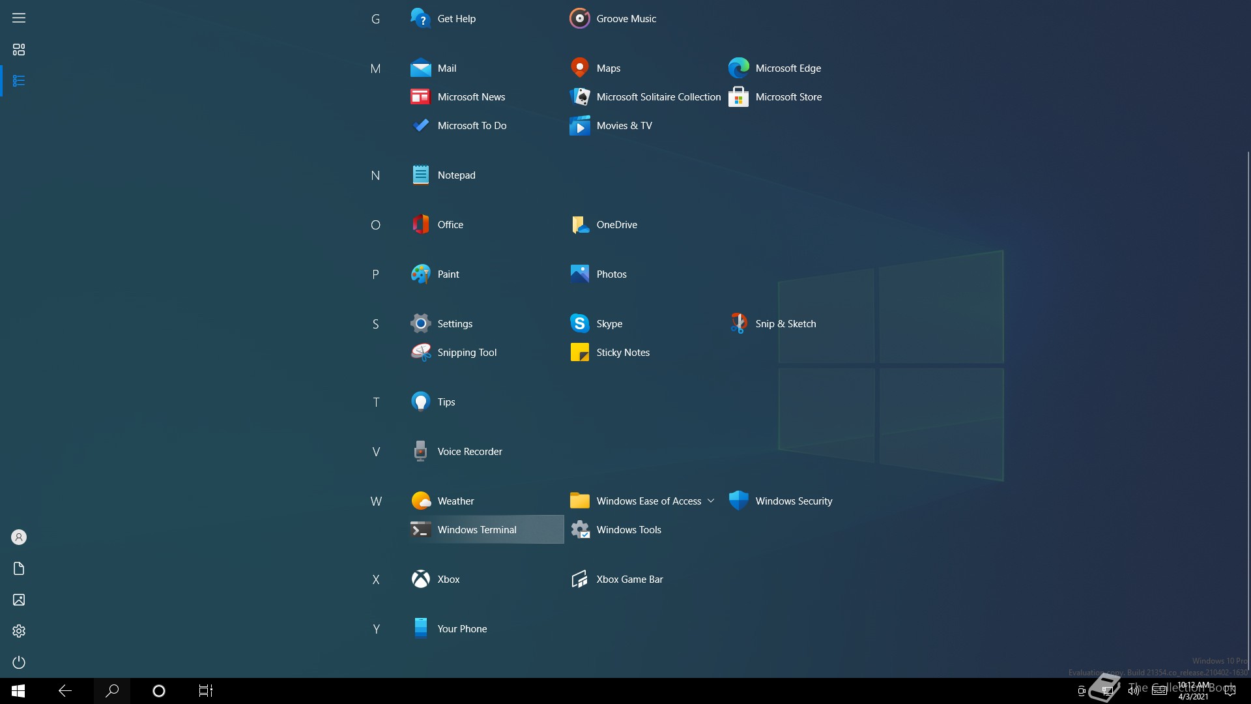Switch to all apps list view
1251x704 pixels.
19,81
